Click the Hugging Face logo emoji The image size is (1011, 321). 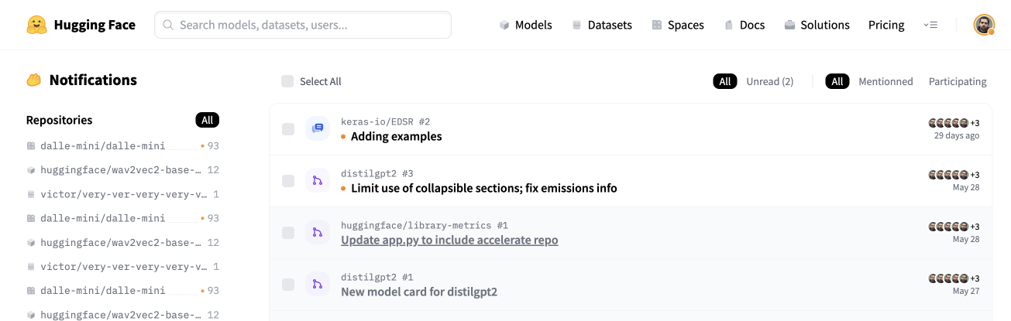pyautogui.click(x=36, y=25)
